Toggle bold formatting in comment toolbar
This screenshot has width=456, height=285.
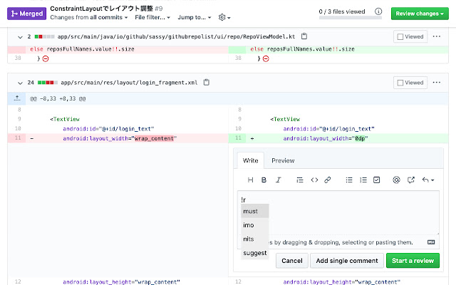click(x=264, y=180)
